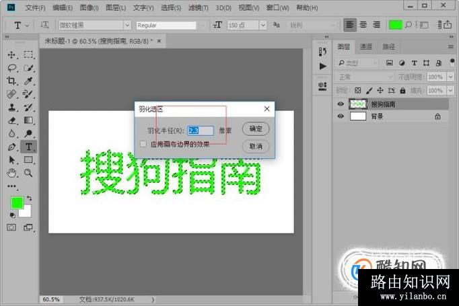The height and width of the screenshot is (306, 459).
Task: Select the Blur tool
Action: pyautogui.click(x=11, y=133)
